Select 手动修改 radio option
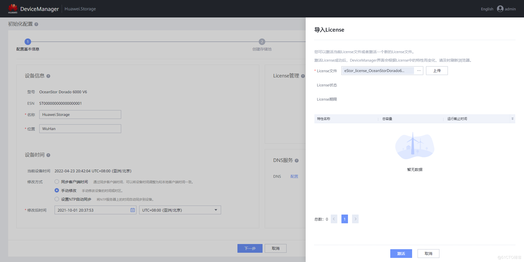 pyautogui.click(x=57, y=190)
